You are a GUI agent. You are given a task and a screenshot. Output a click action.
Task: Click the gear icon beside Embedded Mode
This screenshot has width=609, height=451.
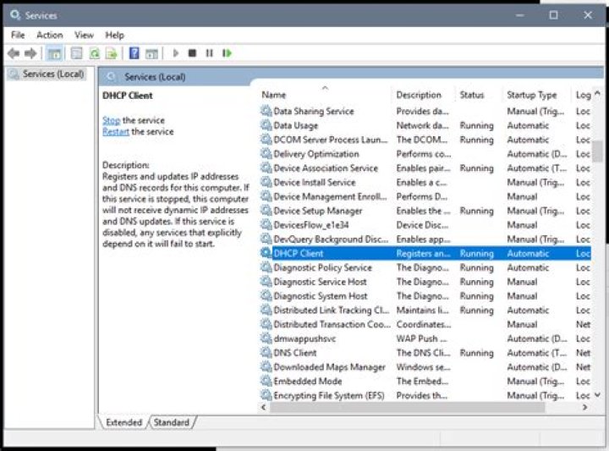pyautogui.click(x=266, y=381)
